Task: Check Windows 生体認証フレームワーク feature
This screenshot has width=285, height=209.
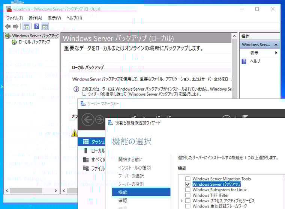Action: pyautogui.click(x=188, y=206)
